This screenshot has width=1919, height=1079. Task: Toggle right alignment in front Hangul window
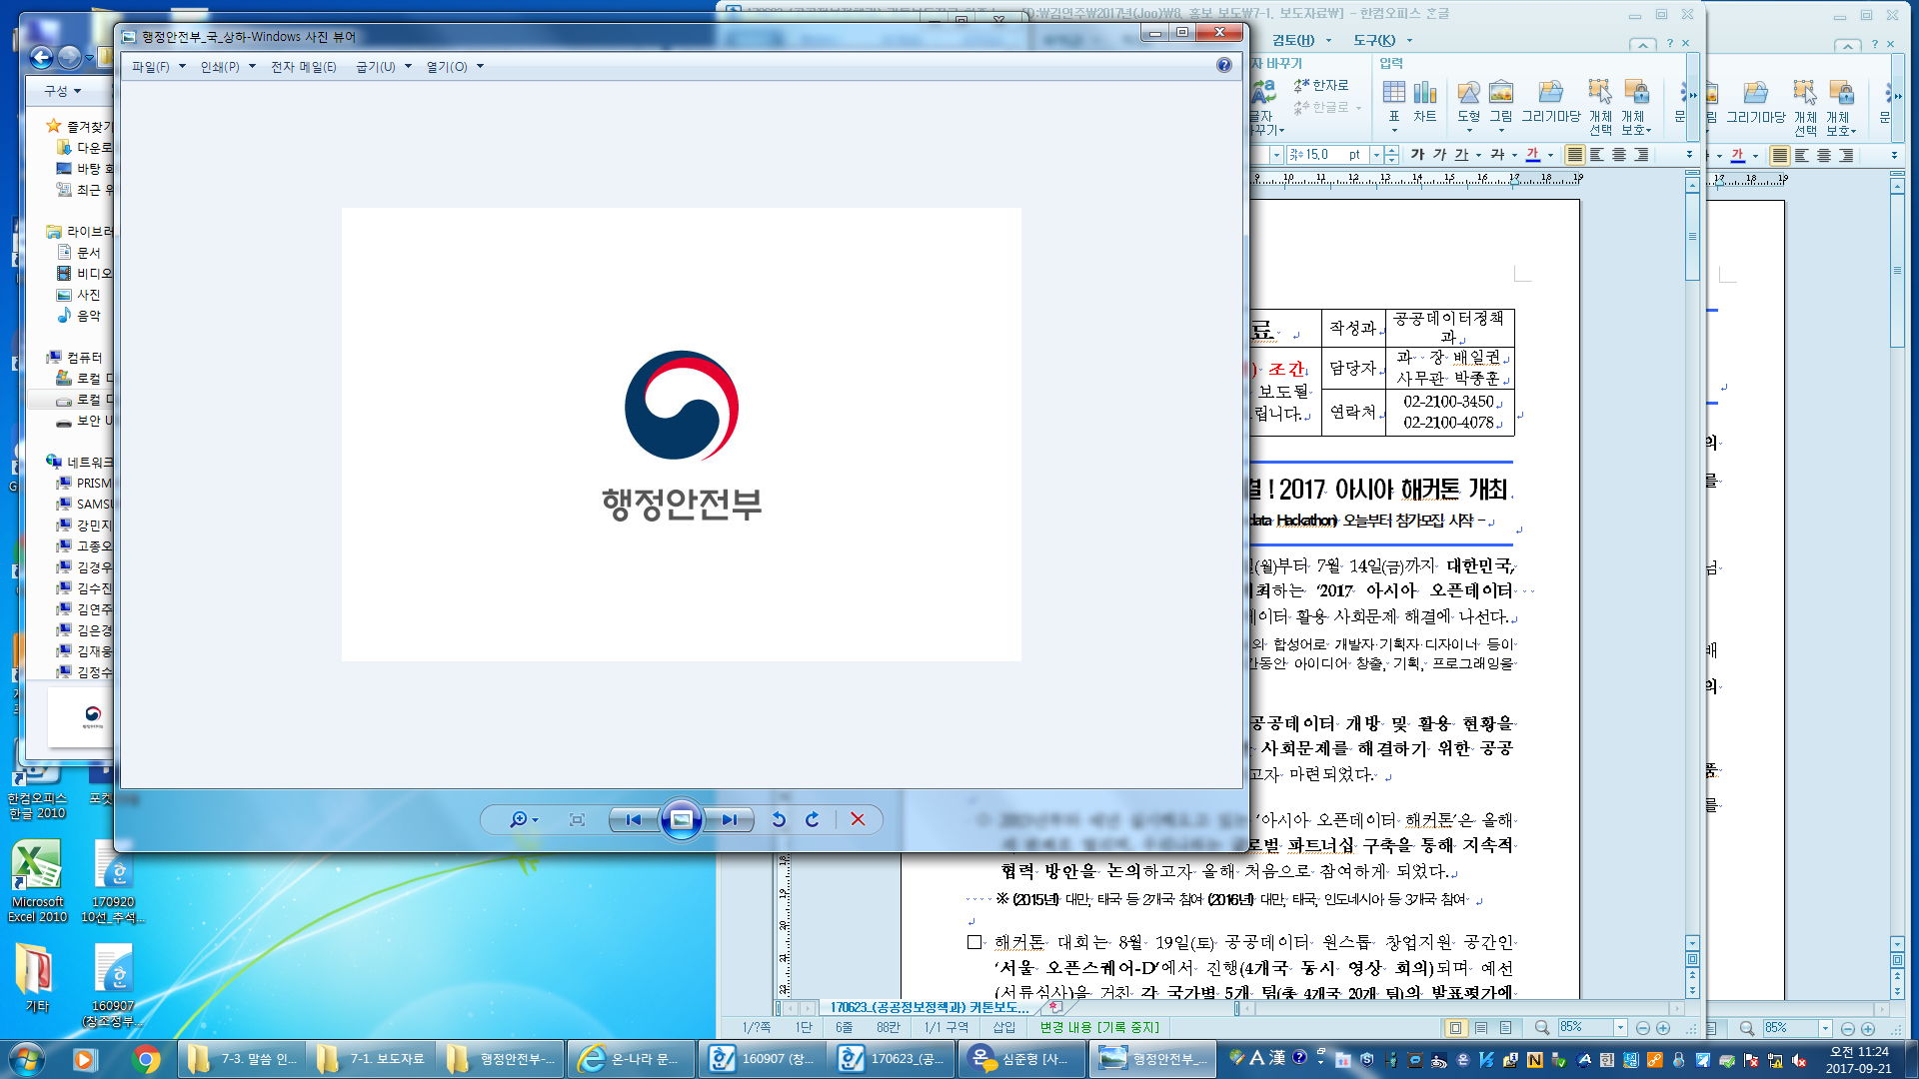coord(1641,155)
